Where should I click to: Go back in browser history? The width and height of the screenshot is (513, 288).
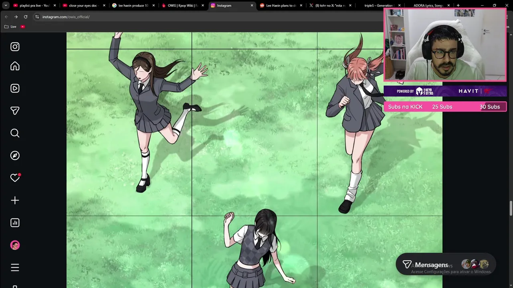point(6,17)
